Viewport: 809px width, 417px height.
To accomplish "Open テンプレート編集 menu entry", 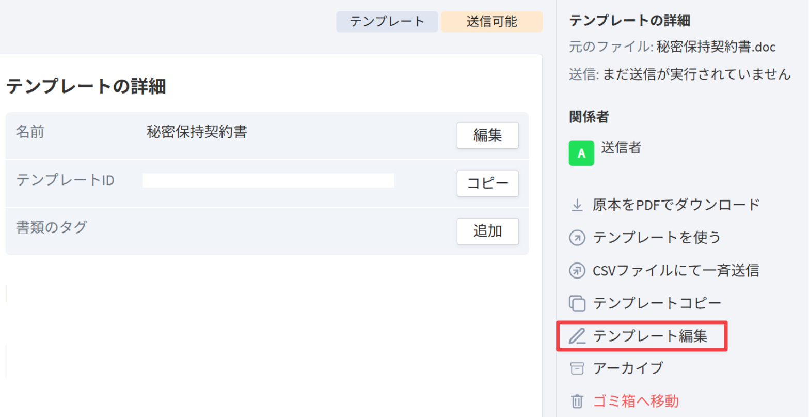I will pos(650,336).
